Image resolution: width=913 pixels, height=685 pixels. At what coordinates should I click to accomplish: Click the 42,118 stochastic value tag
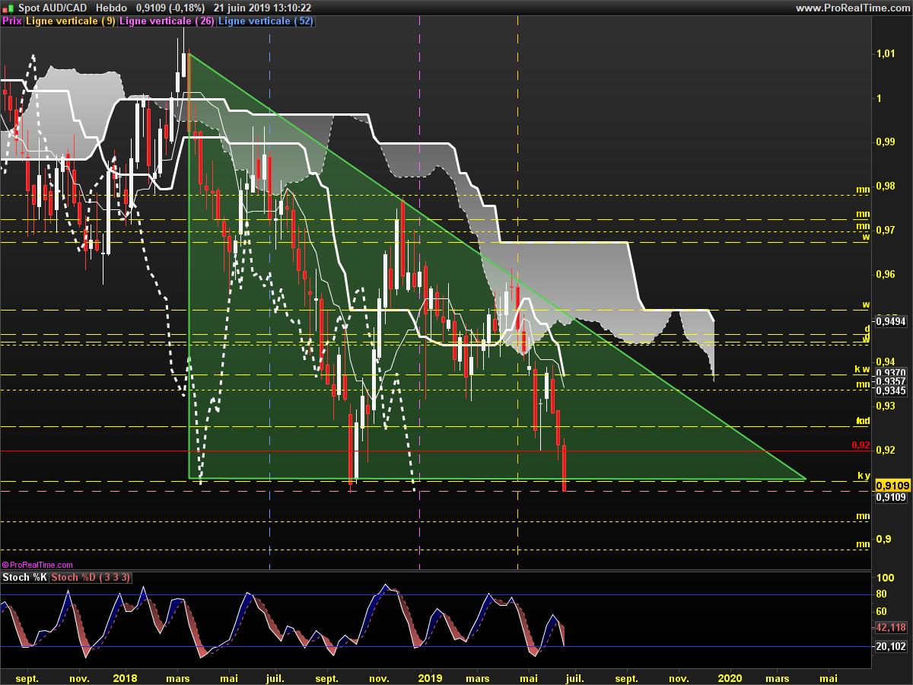890,628
